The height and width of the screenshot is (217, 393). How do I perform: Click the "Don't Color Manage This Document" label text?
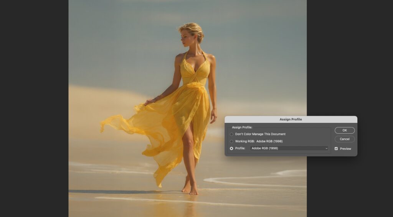(260, 134)
